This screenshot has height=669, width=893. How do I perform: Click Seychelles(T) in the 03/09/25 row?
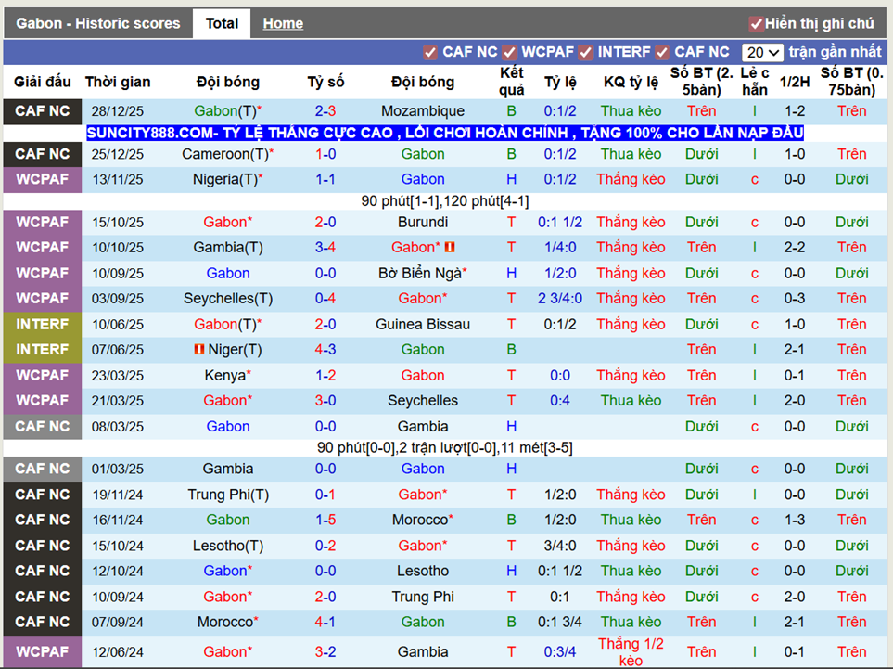(228, 299)
